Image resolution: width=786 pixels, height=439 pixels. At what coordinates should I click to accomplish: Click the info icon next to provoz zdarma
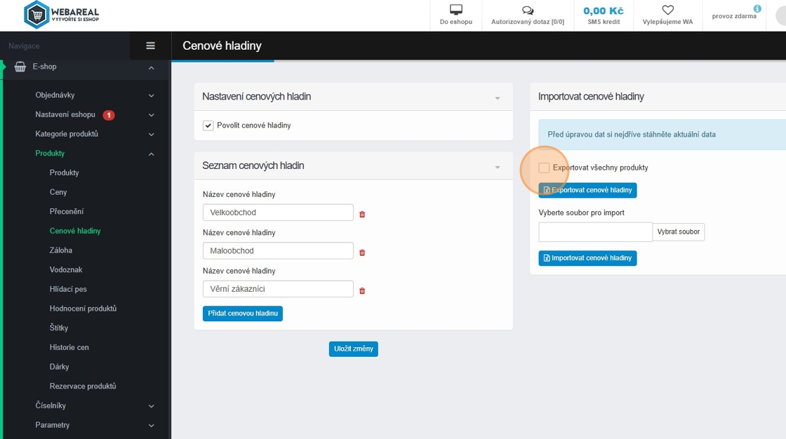(x=757, y=8)
